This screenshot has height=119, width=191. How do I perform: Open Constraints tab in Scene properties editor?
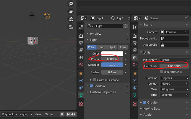135,87
